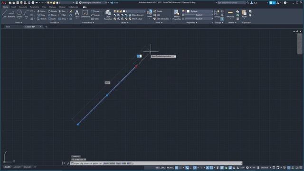This screenshot has height=171, width=304.
Task: Expand the Modify panel
Action: [x=54, y=23]
